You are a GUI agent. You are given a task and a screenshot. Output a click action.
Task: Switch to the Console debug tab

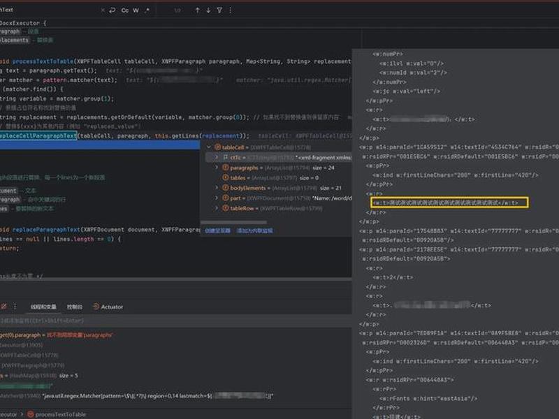pos(75,307)
